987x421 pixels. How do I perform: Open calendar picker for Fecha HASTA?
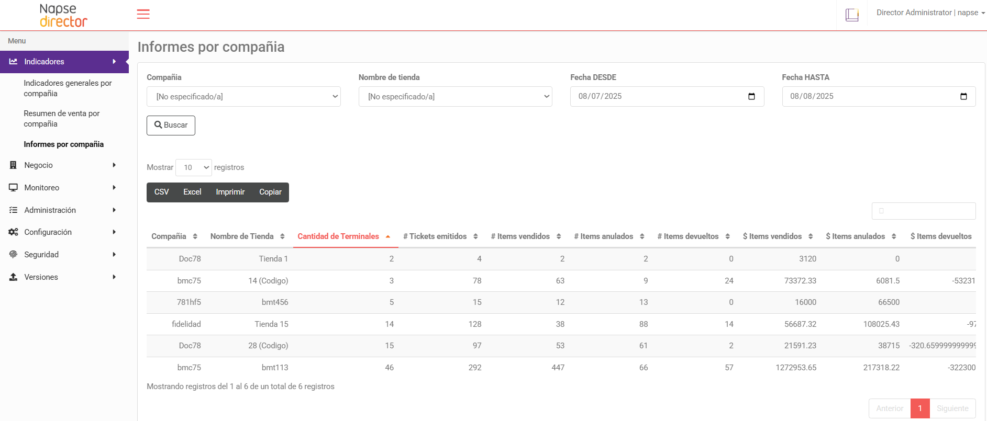point(963,96)
